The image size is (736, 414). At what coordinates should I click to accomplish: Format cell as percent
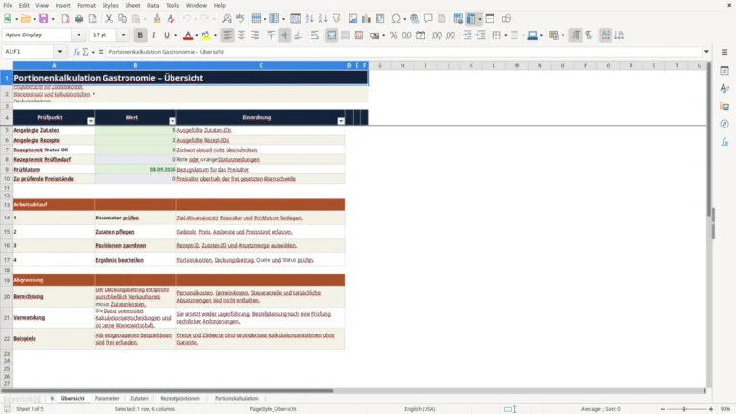(393, 35)
